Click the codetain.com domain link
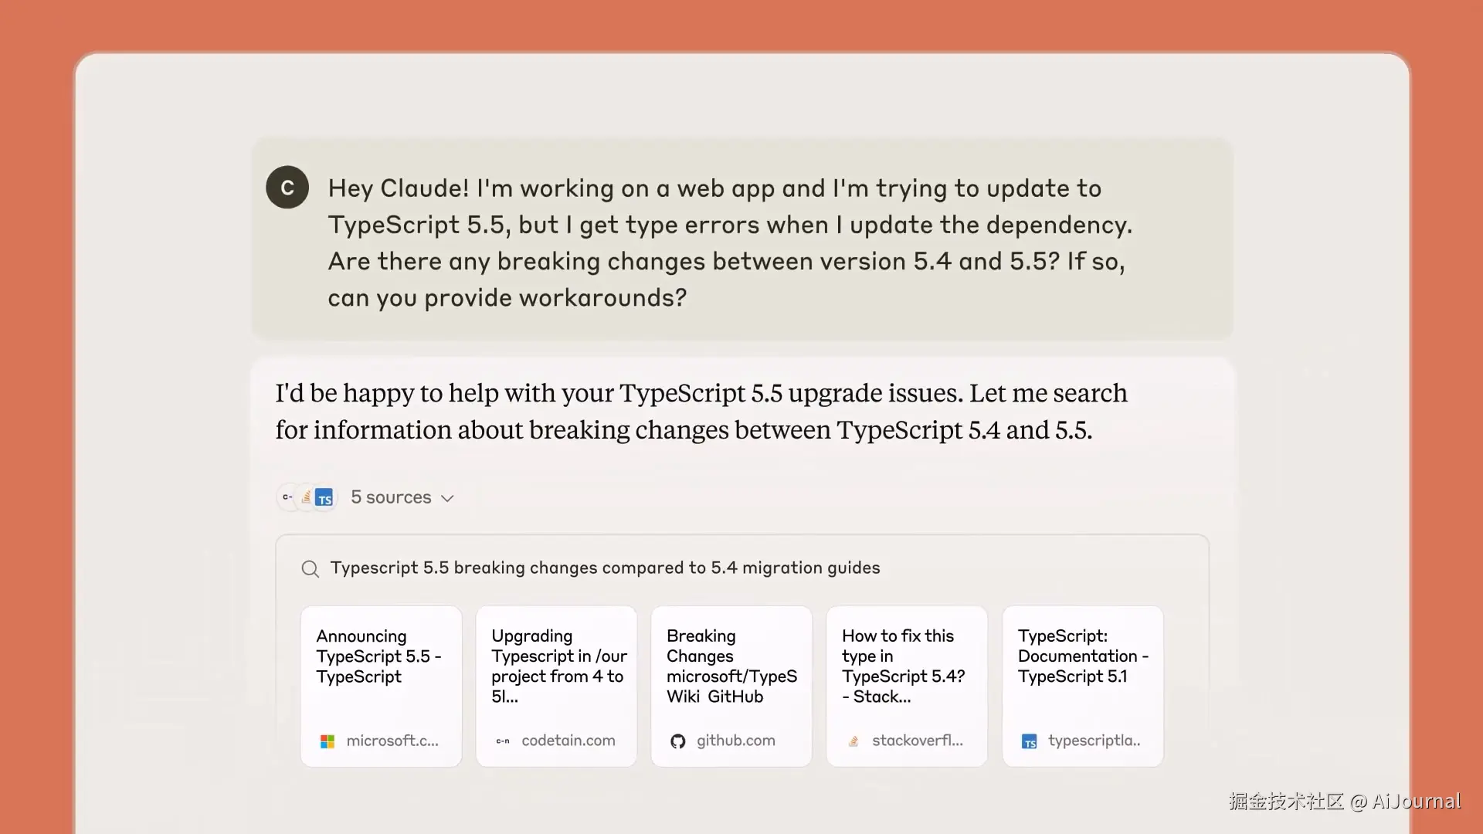This screenshot has width=1483, height=834. (568, 741)
